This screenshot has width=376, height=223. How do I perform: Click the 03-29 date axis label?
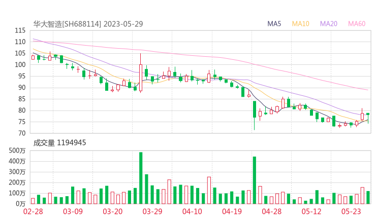[x=152, y=211]
